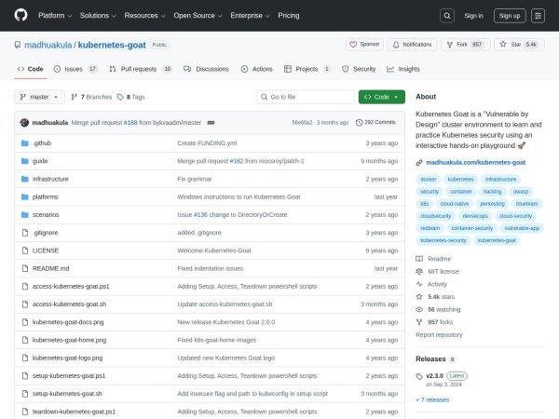559x419 pixels.
Task: Switch to the Security tab
Action: coord(359,69)
